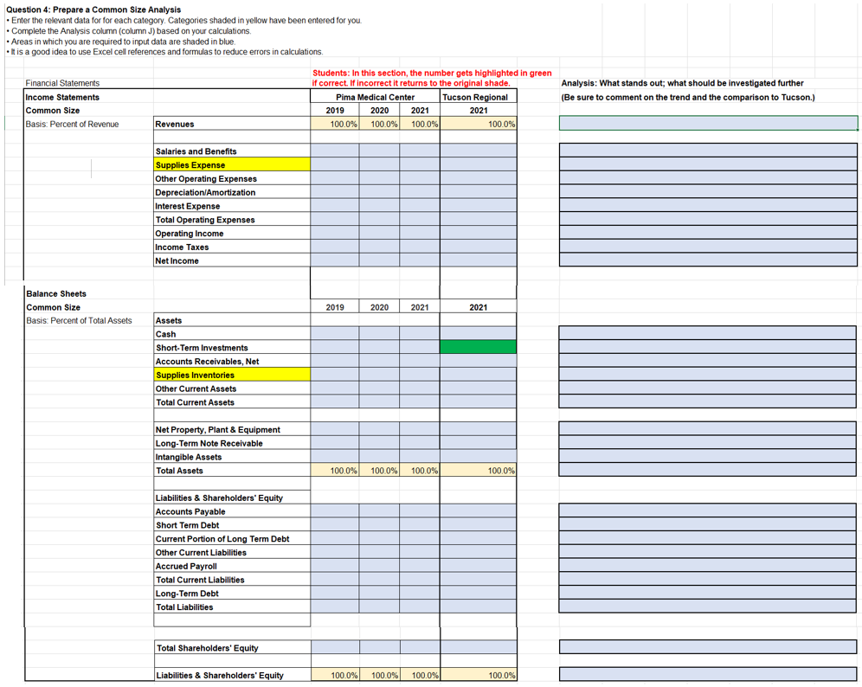Click the Operating Income label

pyautogui.click(x=190, y=233)
